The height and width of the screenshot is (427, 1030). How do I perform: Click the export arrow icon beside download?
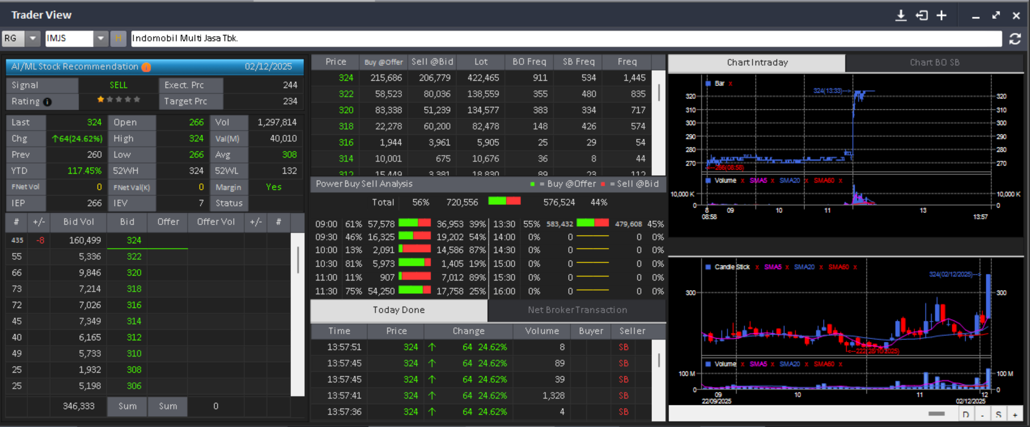tap(922, 16)
